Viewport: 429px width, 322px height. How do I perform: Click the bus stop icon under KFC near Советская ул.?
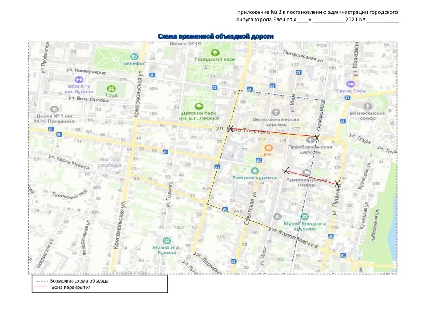click(x=259, y=160)
